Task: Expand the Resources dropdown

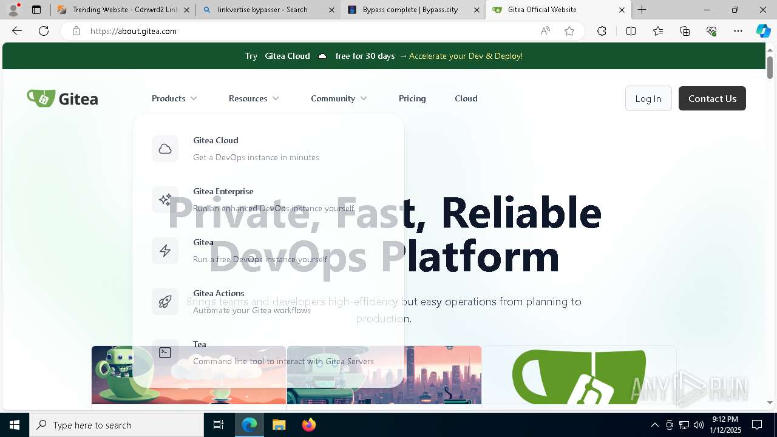Action: [x=254, y=98]
